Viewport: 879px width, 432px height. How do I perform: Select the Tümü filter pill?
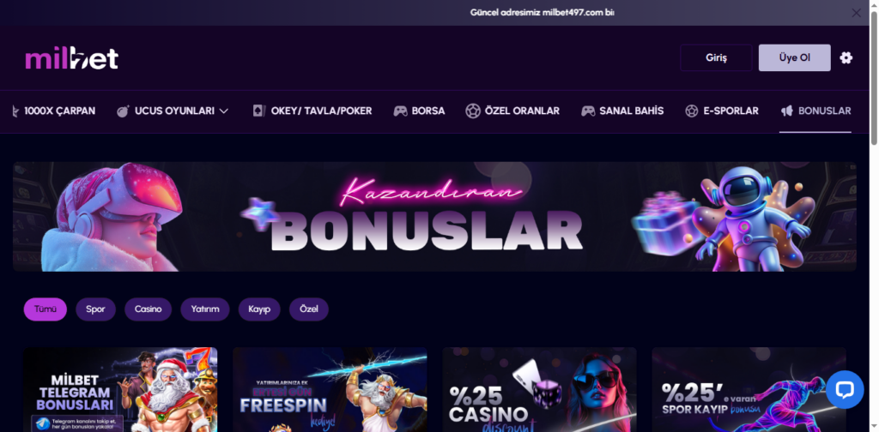(45, 309)
